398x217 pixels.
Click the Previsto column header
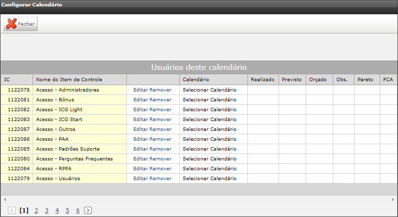click(x=292, y=79)
